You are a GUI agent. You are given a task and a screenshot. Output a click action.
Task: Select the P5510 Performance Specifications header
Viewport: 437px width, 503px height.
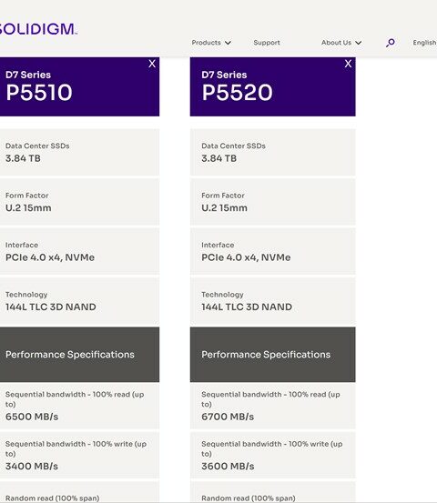pos(79,355)
